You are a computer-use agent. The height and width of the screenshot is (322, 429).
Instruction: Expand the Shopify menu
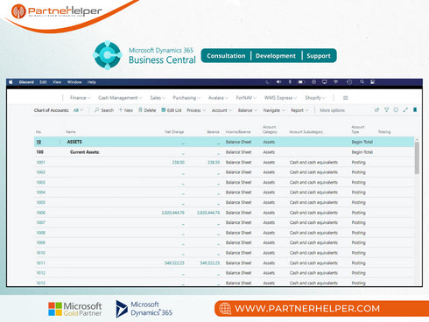pyautogui.click(x=315, y=98)
